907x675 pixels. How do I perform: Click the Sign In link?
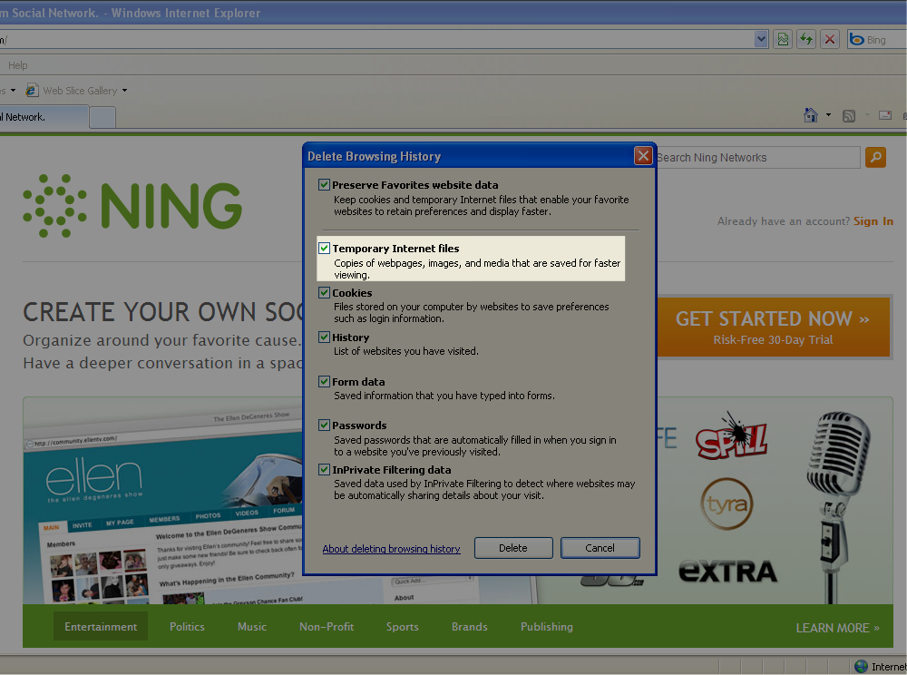click(873, 221)
